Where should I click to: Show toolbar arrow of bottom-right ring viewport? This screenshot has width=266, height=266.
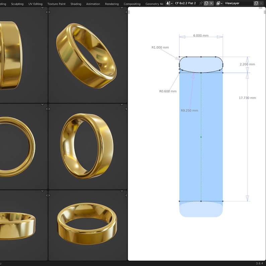click(x=49, y=195)
